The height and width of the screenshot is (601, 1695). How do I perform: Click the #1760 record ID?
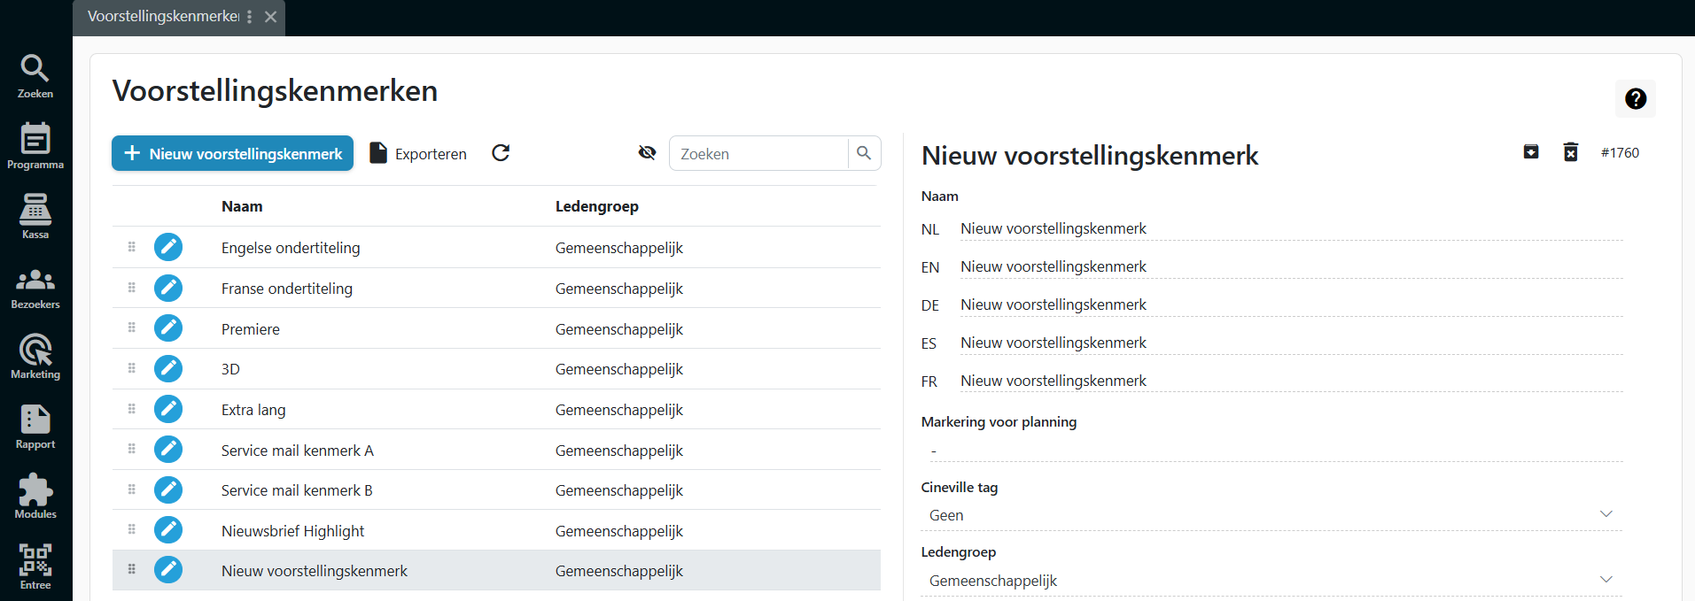tap(1620, 152)
